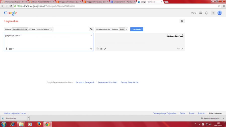Viewport: 226px width, 127px height.
Task: Click the +Ariya profile link
Action: pos(194,13)
